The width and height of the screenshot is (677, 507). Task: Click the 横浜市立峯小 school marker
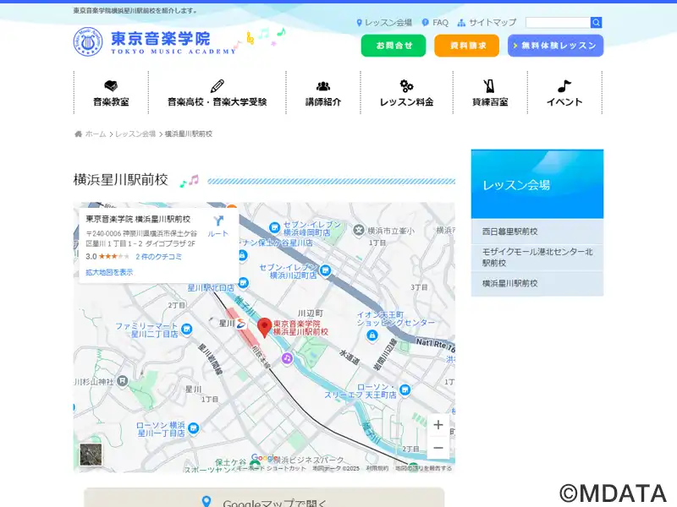click(359, 230)
